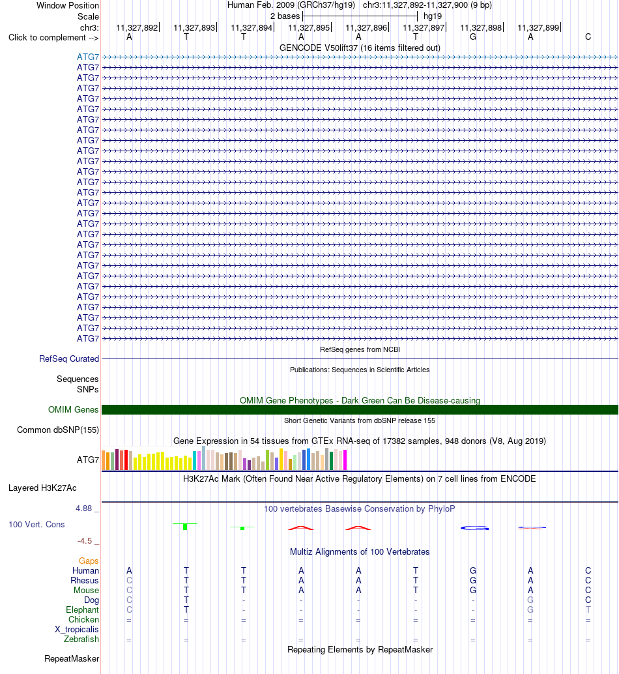Click the 'Human Feb. 2009 (GRCh37/hg19)' title
The width and height of the screenshot is (619, 674).
[x=291, y=5]
